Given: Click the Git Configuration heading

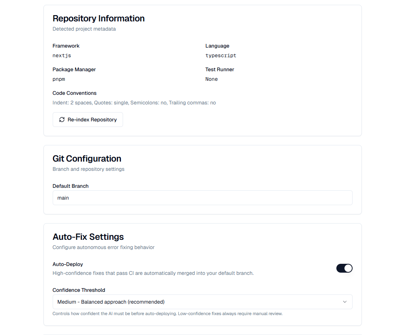Looking at the screenshot, I should (x=87, y=159).
